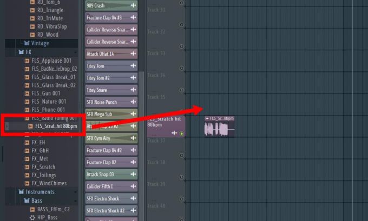Select FLS_Gun 001 sample
This screenshot has height=221, width=368.
46,93
